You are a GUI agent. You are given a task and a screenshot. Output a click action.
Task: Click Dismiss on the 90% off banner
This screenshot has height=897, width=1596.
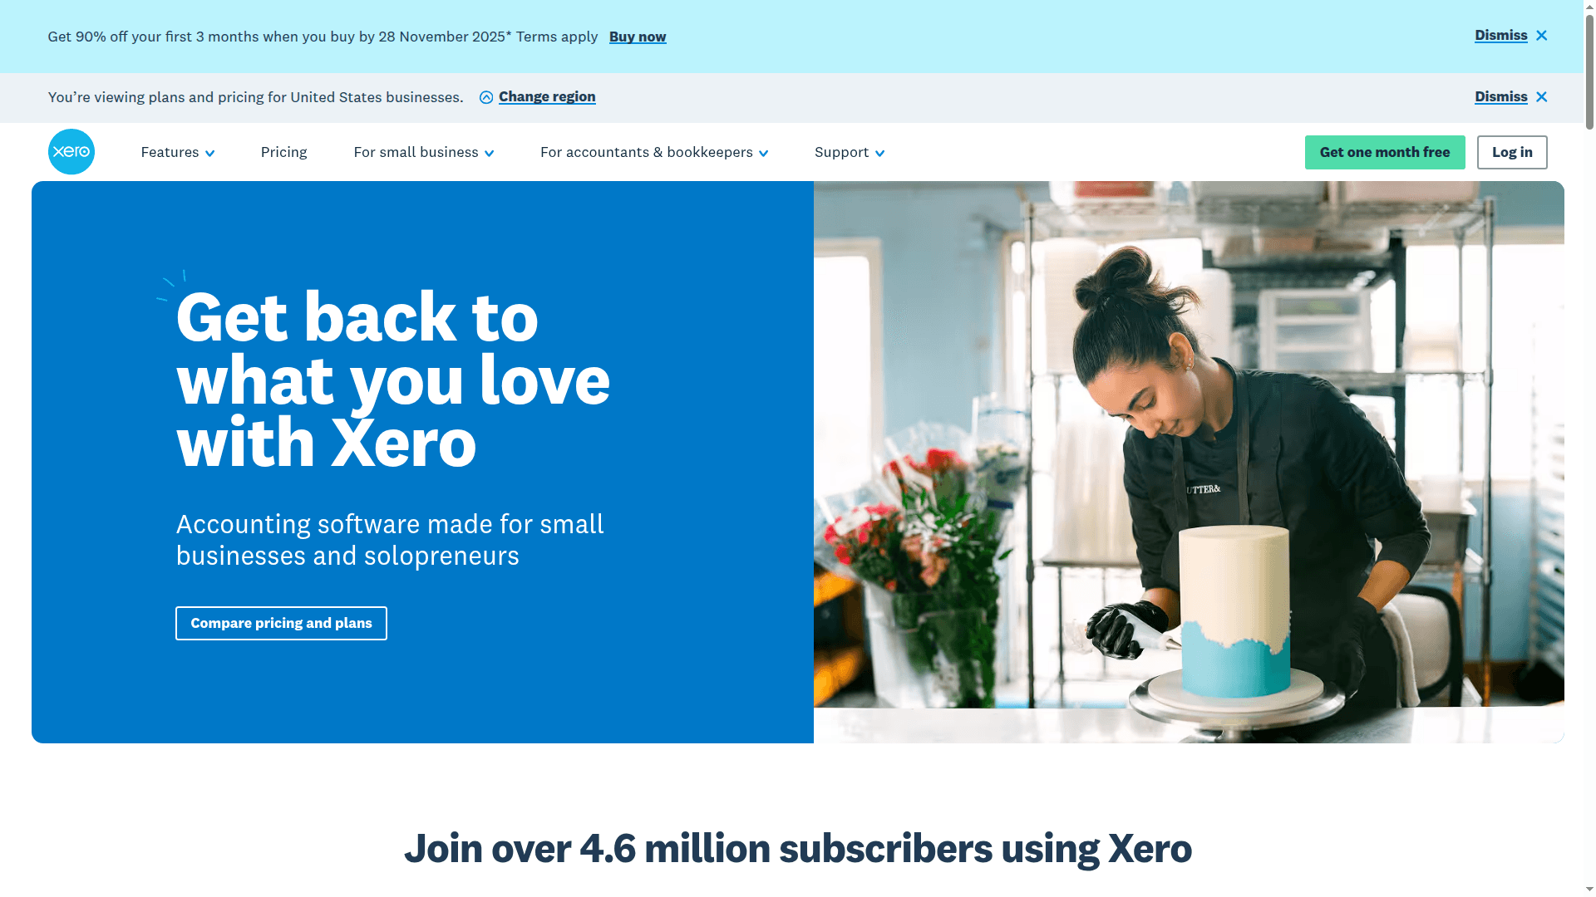click(x=1501, y=35)
